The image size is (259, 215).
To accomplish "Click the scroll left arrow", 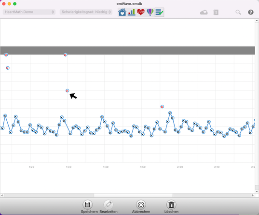I will tap(2, 195).
